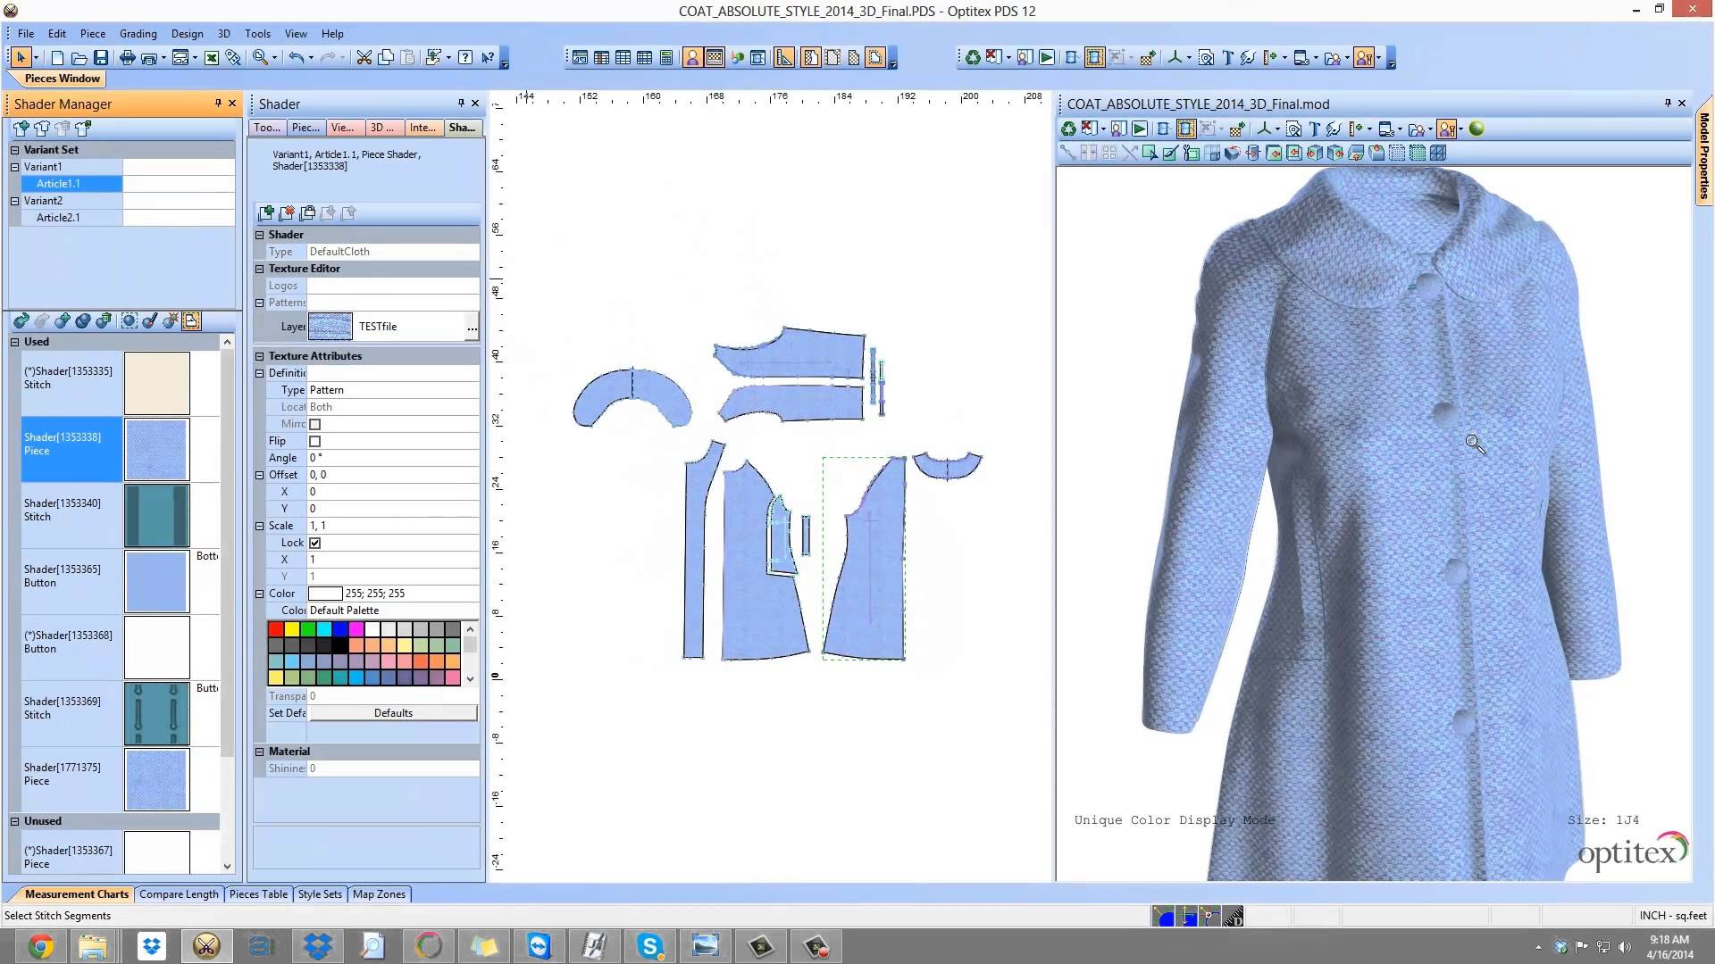
Task: Select the Zoom magnifier tool
Action: tap(259, 57)
